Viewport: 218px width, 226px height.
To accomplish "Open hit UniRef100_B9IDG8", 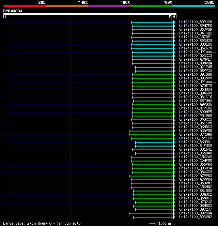I will [x=196, y=74].
